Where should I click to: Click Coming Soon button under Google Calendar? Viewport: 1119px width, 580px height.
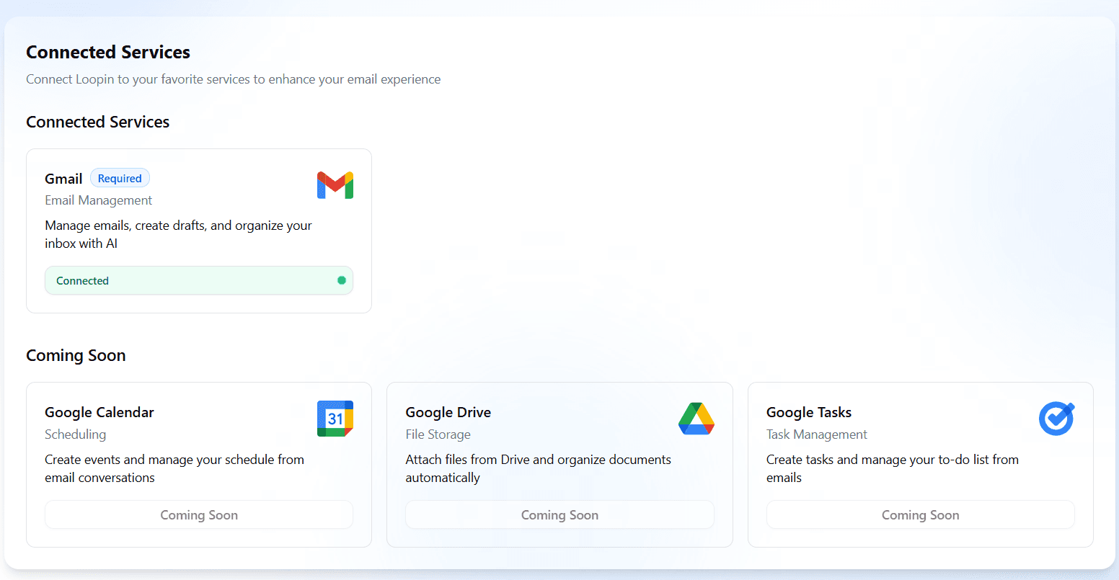click(199, 514)
